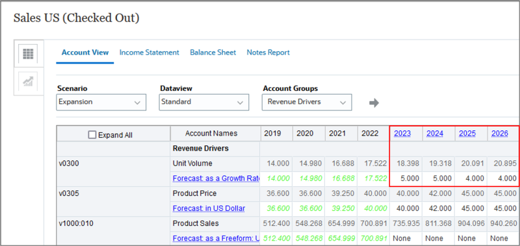Image resolution: width=520 pixels, height=246 pixels.
Task: Open the 2026 column header link
Action: click(x=500, y=134)
